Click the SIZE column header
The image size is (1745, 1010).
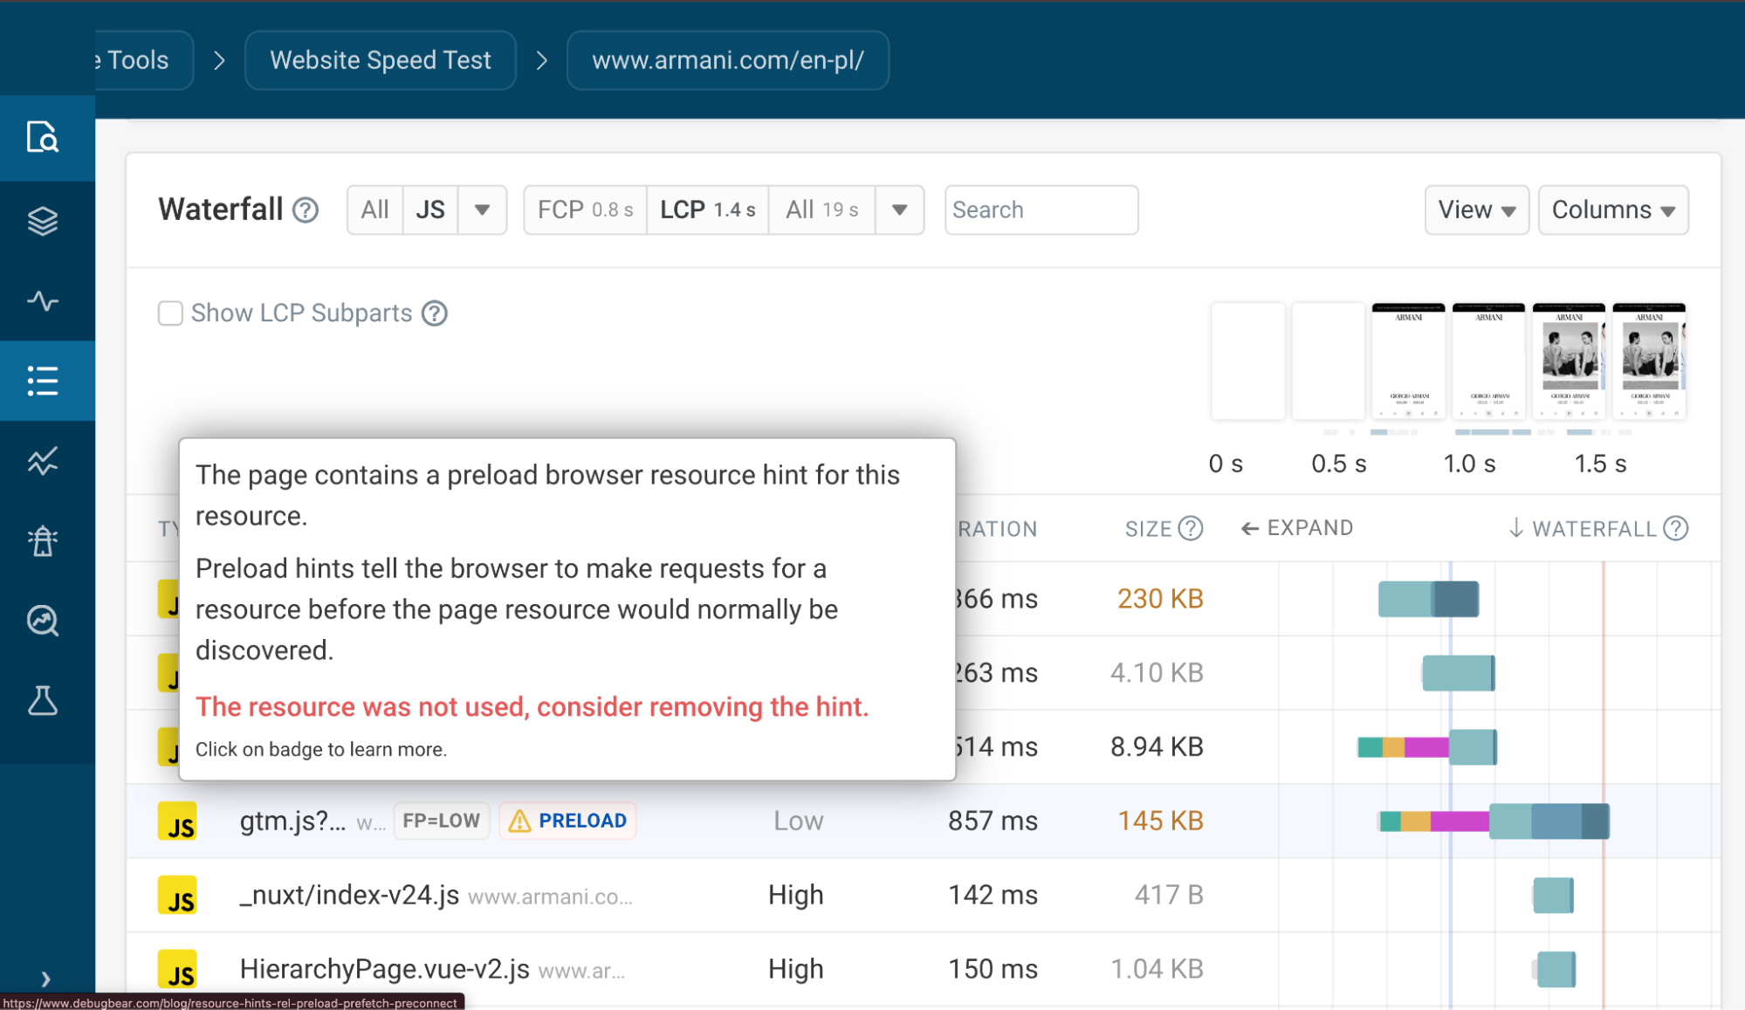coord(1148,528)
